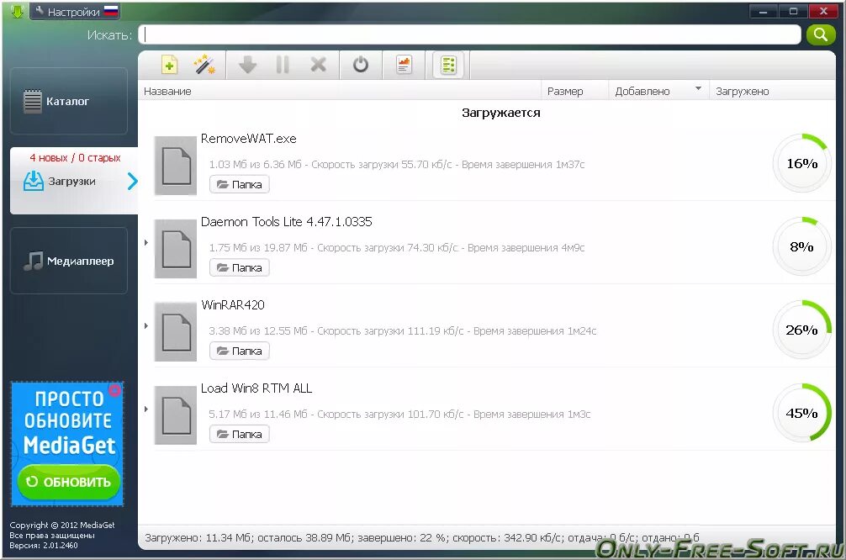
Task: Click the 45% progress circle
Action: [801, 412]
